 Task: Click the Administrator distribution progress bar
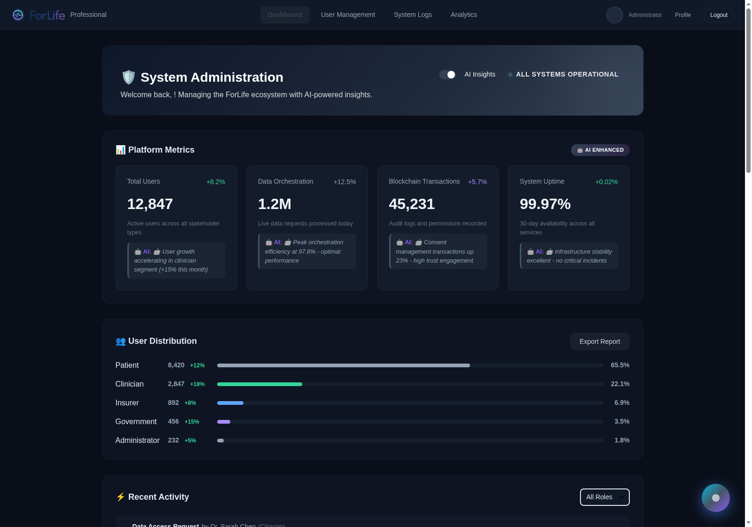tap(410, 441)
